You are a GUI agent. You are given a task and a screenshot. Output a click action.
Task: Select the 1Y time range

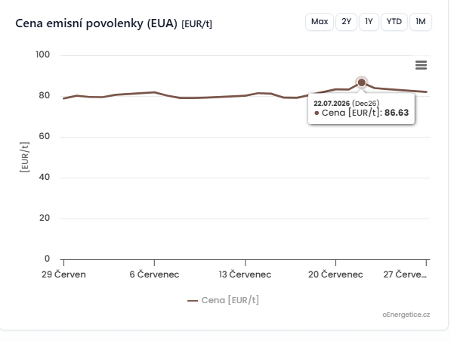(x=369, y=22)
